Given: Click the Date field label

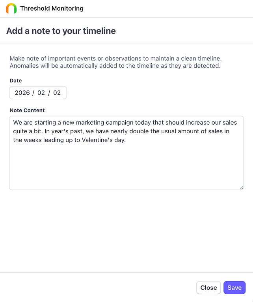Looking at the screenshot, I should coord(16,81).
